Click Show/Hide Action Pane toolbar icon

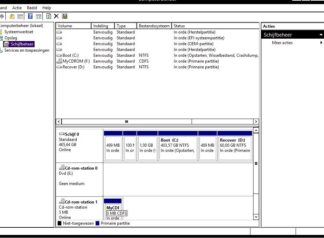tap(39, 16)
